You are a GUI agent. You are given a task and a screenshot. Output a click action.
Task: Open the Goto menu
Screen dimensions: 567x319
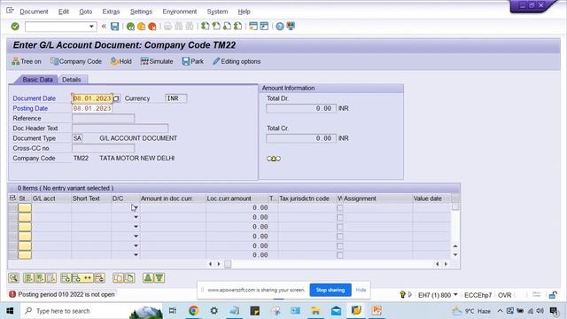(x=86, y=12)
